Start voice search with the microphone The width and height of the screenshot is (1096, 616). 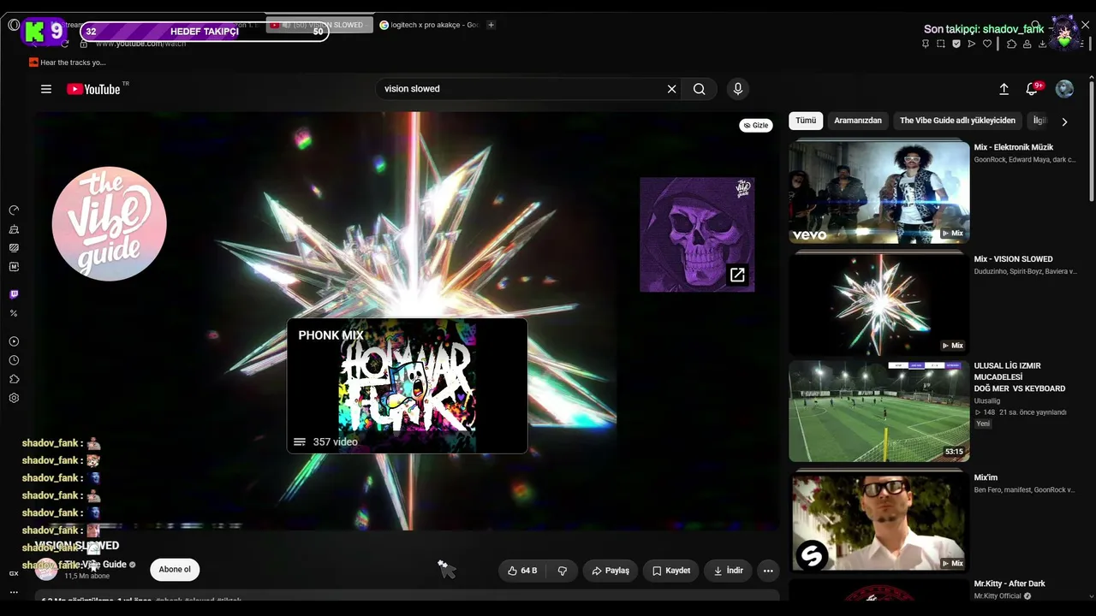coord(738,89)
